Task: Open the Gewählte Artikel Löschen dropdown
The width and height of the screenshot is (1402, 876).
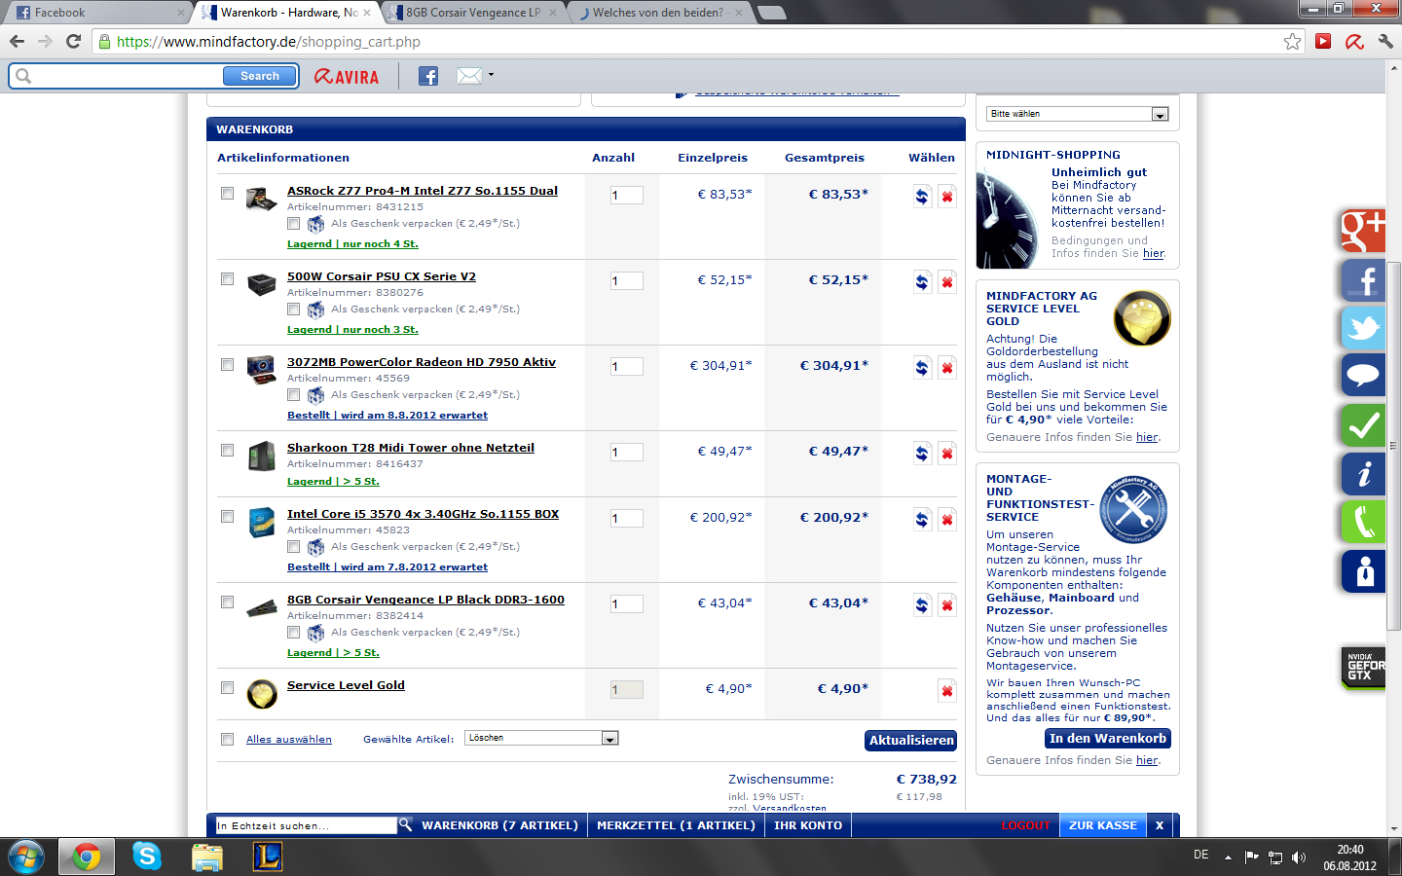Action: point(541,738)
